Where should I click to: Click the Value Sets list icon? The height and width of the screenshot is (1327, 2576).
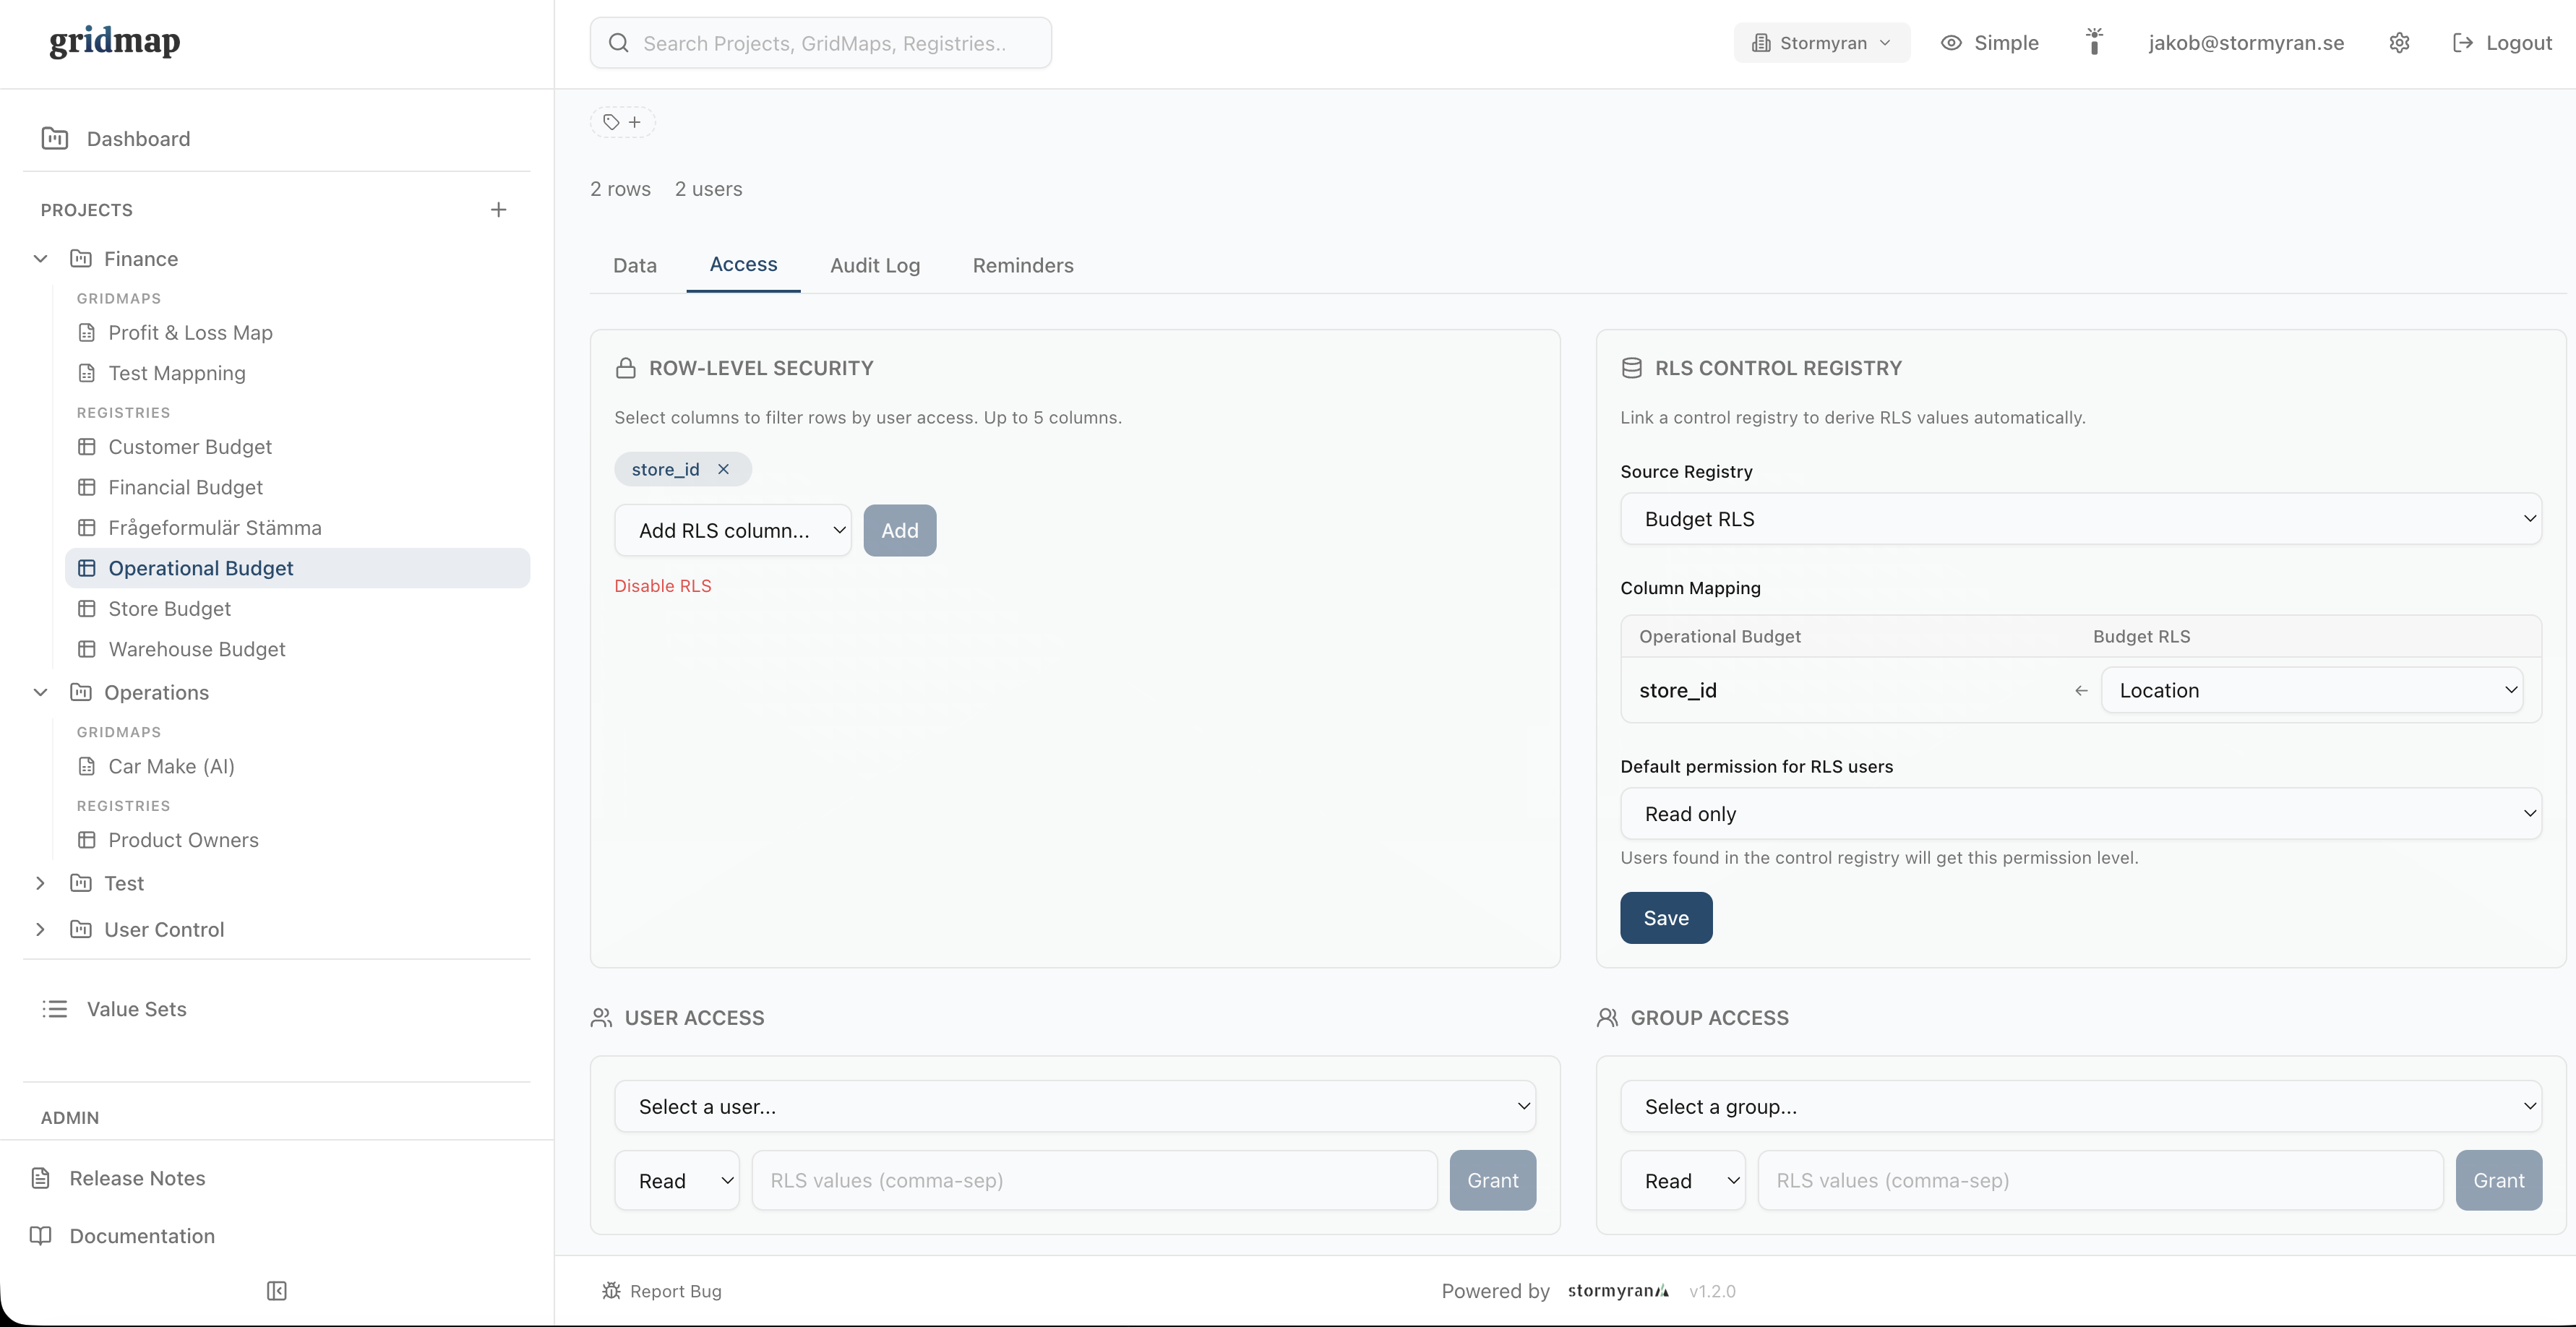pos(55,1009)
